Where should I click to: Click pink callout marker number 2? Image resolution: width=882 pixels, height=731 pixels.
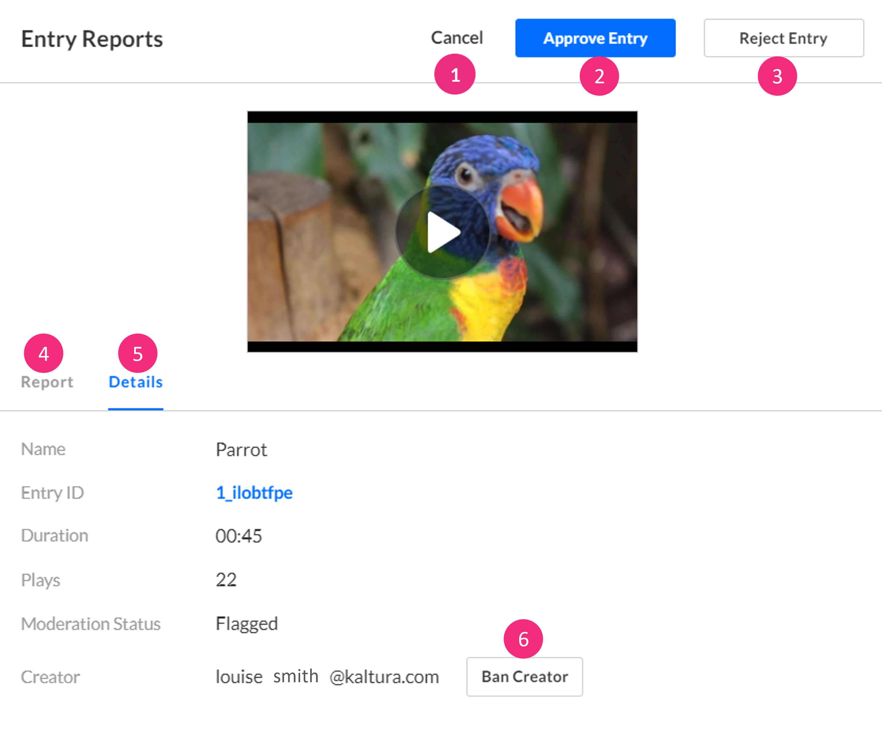pyautogui.click(x=599, y=76)
